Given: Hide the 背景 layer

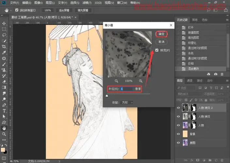Looking at the screenshot, I should click(x=178, y=134).
